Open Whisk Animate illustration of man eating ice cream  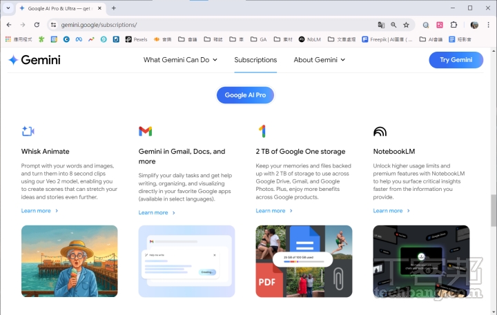[70, 261]
